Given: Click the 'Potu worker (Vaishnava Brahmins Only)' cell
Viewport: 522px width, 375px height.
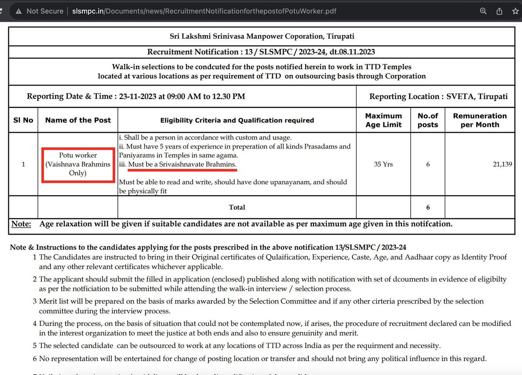Looking at the screenshot, I should [78, 164].
